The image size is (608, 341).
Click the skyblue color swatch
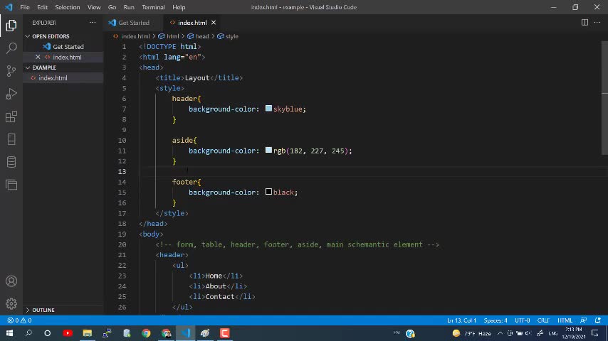[x=268, y=109]
